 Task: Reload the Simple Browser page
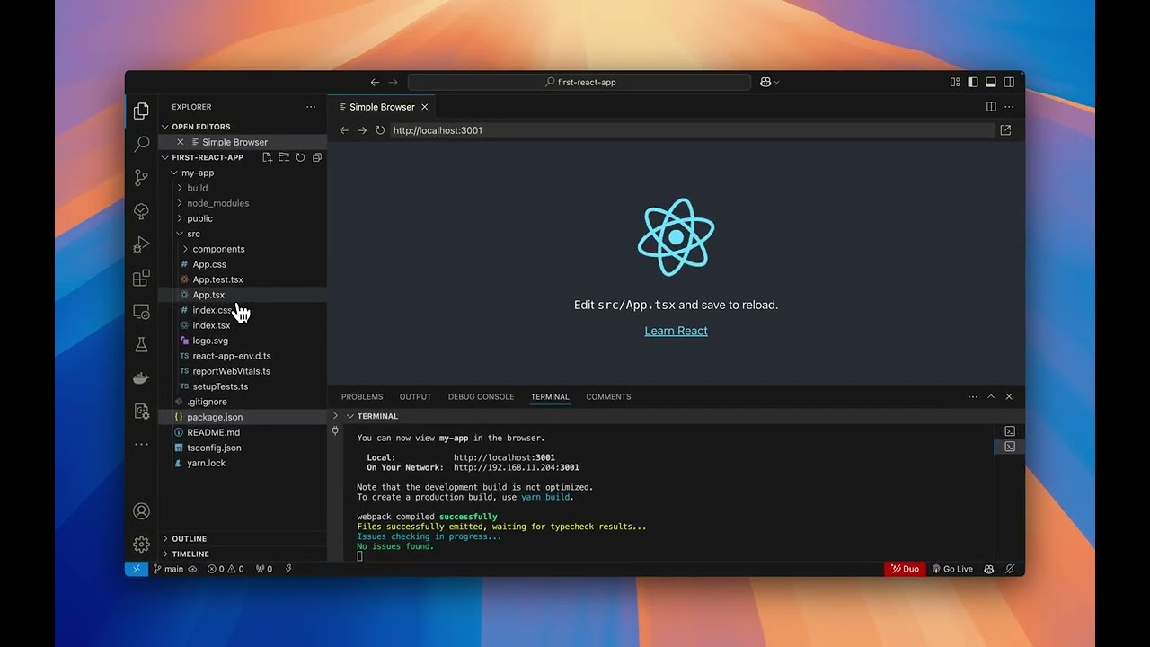coord(380,130)
